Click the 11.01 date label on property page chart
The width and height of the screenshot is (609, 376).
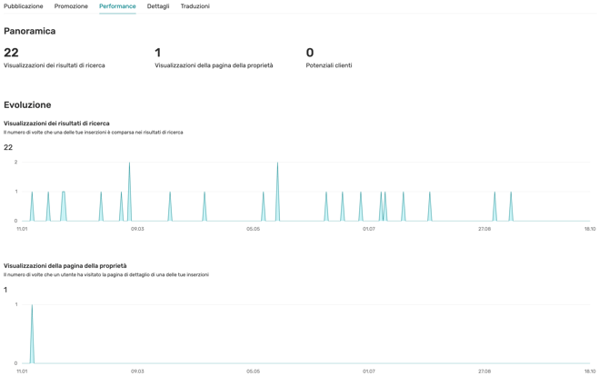click(22, 371)
